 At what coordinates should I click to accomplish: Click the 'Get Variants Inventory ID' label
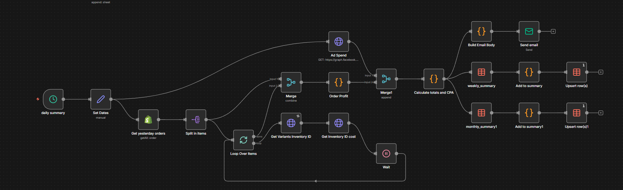[291, 137]
